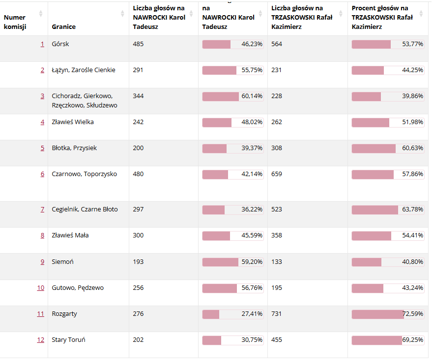
Task: Sort by Liczba głosów na NAWROCKI arrows
Action: 191,14
